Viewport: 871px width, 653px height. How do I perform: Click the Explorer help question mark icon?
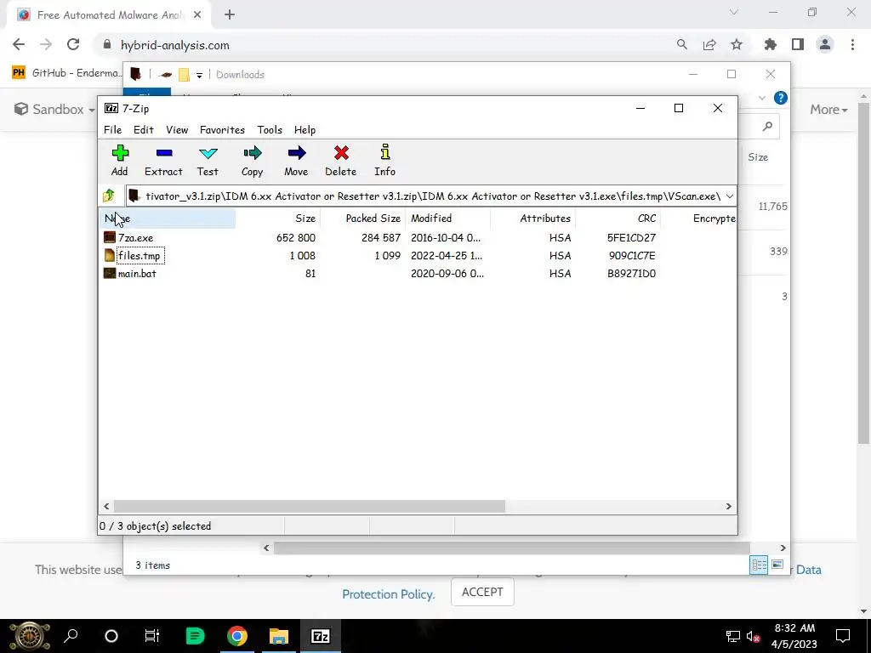pos(781,99)
